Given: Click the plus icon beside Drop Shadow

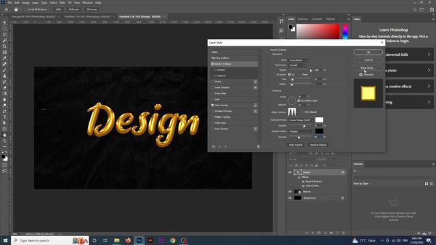Looking at the screenshot, I should pyautogui.click(x=255, y=129).
